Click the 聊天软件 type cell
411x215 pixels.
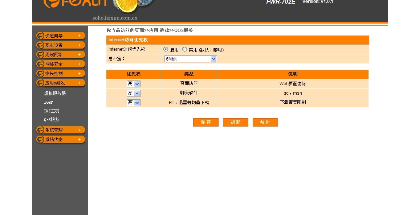coord(189,93)
